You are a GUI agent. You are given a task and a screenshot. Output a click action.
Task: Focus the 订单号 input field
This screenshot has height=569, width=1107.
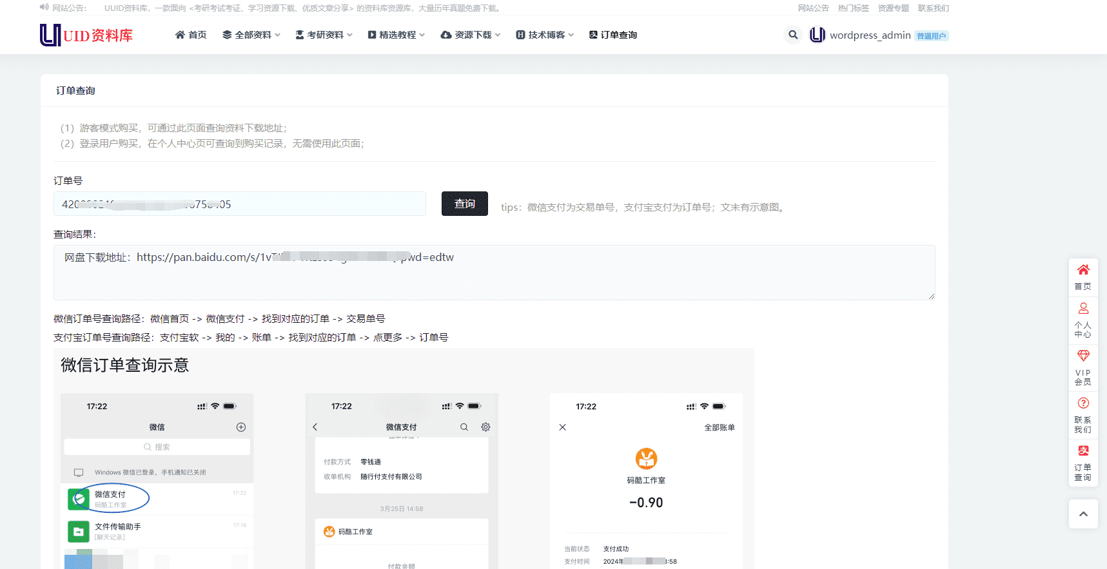click(x=240, y=204)
